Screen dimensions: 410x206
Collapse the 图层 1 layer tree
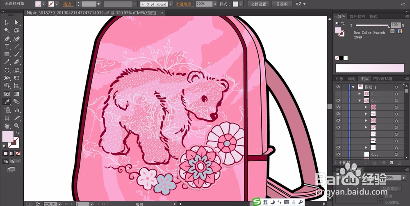[353, 87]
